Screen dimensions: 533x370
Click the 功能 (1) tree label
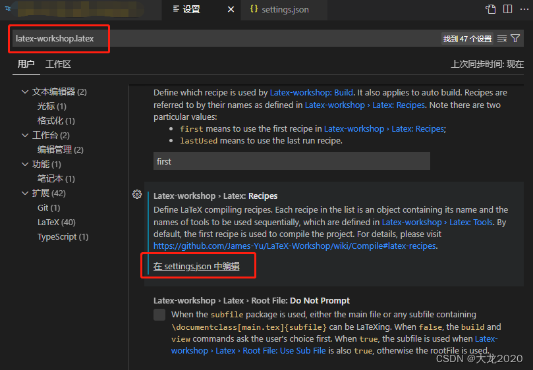click(x=46, y=164)
